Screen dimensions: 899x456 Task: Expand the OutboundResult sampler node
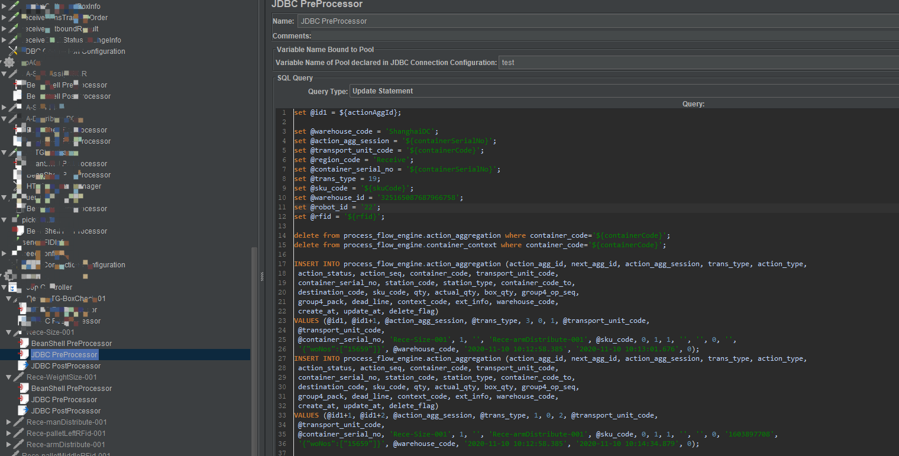pyautogui.click(x=4, y=29)
